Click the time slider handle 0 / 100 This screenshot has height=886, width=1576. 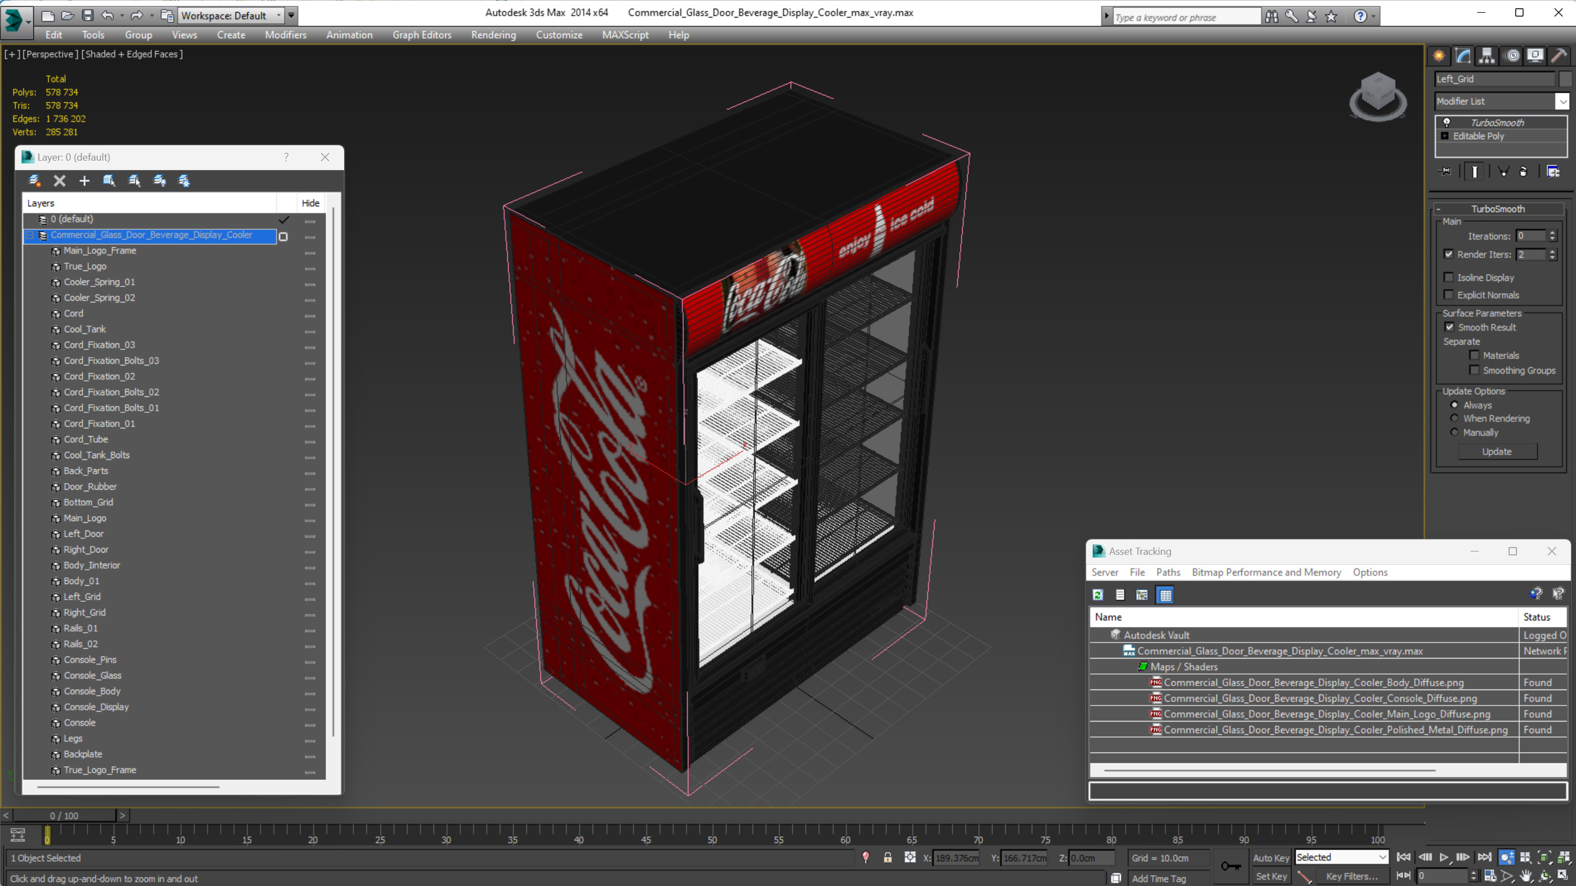(64, 815)
